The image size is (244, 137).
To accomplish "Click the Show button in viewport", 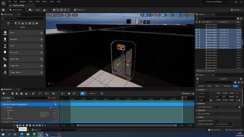I will tap(75, 15).
